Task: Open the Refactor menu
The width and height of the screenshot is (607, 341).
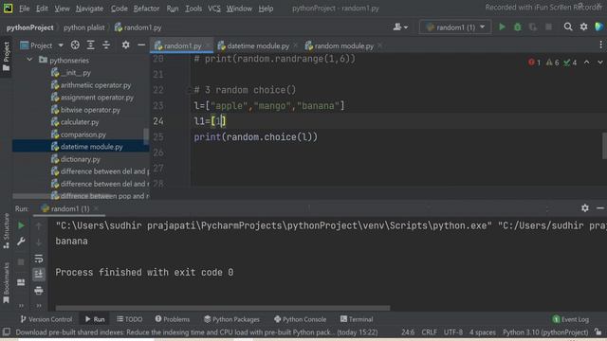Action: coord(146,9)
